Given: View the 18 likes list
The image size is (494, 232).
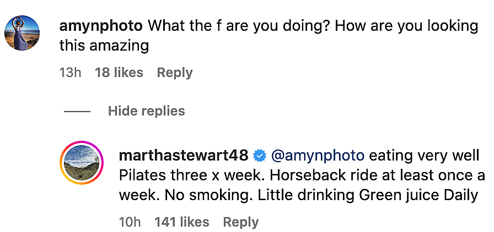Looking at the screenshot, I should 119,73.
